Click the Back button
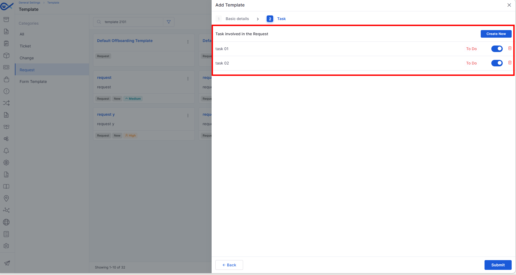 click(229, 265)
